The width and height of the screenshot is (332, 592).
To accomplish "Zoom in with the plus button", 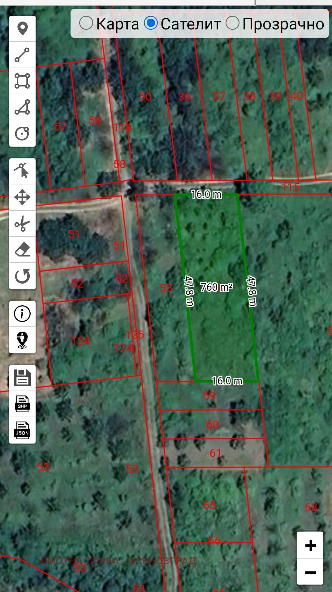I will pyautogui.click(x=310, y=545).
